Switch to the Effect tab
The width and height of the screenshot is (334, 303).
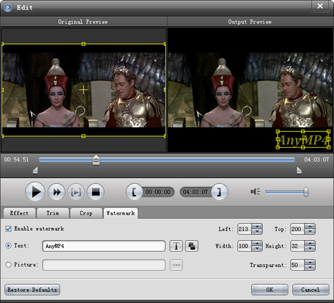pos(19,213)
